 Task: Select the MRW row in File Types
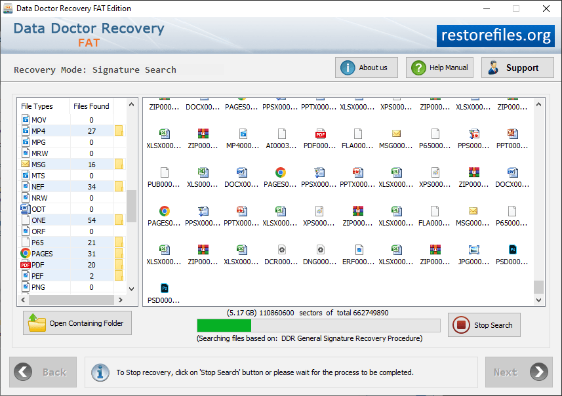(x=71, y=153)
